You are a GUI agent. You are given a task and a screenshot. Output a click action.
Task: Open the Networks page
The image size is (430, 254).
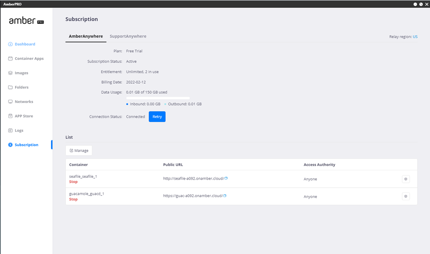[24, 102]
